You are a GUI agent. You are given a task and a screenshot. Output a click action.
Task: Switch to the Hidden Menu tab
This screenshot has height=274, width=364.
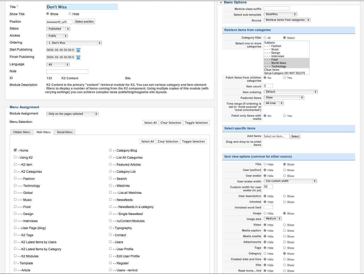tap(22, 132)
